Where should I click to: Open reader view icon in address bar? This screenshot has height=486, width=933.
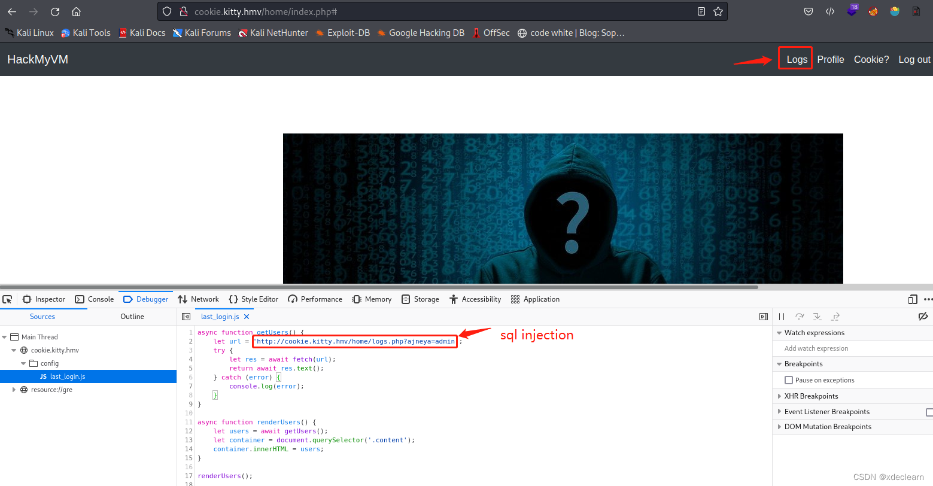(x=701, y=11)
